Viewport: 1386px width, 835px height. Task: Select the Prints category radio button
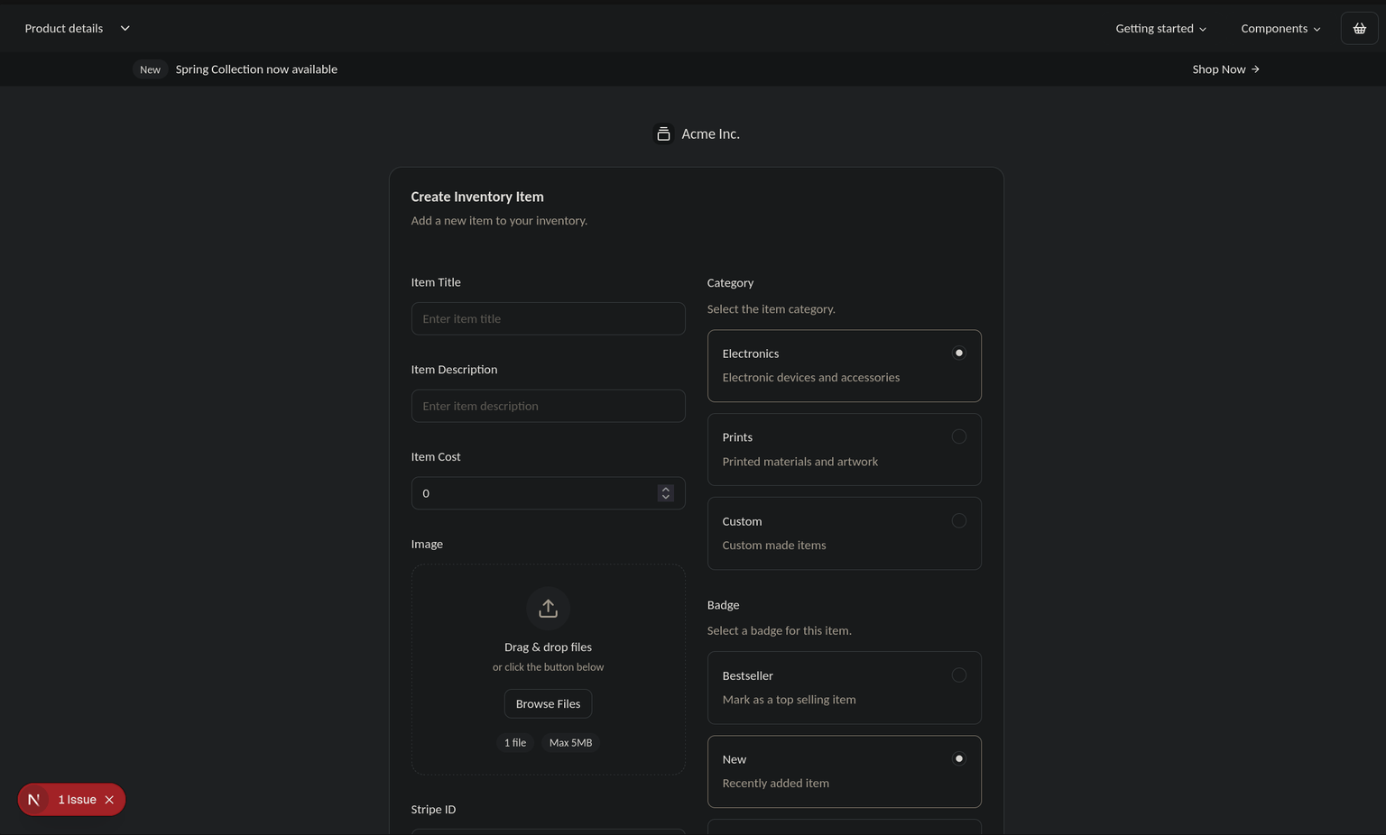click(x=959, y=436)
